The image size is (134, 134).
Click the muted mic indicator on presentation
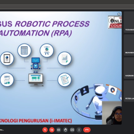[x=119, y=14]
